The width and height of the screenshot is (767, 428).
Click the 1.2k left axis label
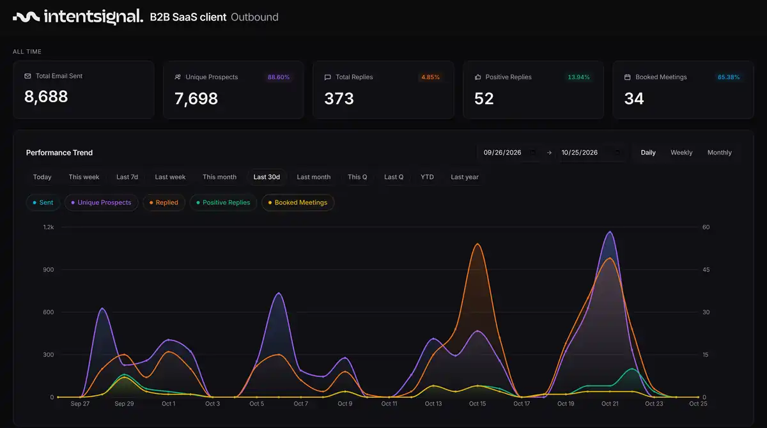tap(49, 227)
